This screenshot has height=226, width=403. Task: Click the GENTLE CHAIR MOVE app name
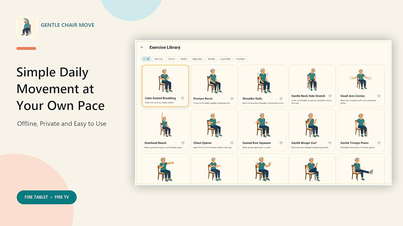pos(68,25)
